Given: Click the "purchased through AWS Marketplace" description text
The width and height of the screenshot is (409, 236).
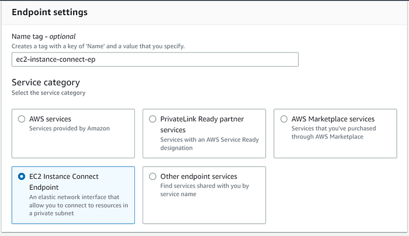Looking at the screenshot, I should point(335,133).
